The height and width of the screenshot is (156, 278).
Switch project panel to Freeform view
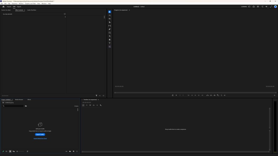[x=14, y=151]
